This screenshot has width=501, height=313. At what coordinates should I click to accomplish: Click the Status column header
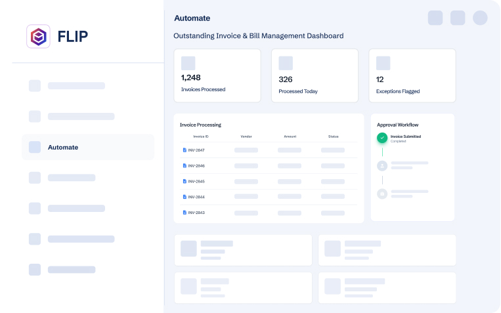(x=333, y=136)
